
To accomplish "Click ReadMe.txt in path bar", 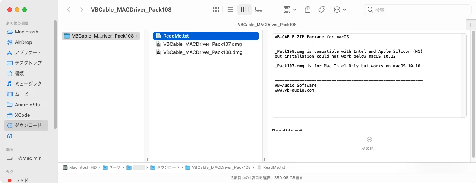I will pos(271,167).
